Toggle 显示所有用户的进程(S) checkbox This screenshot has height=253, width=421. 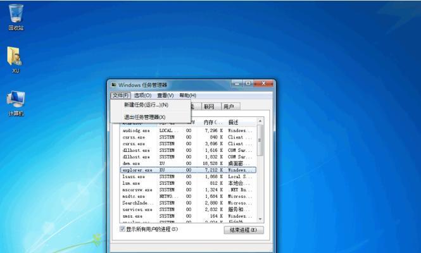click(x=122, y=229)
